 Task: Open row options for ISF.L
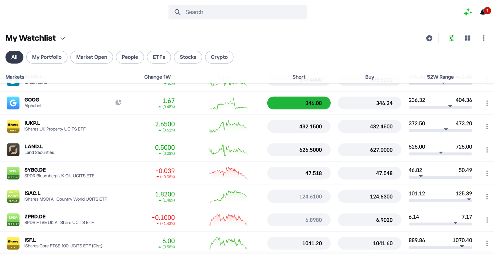[487, 243]
